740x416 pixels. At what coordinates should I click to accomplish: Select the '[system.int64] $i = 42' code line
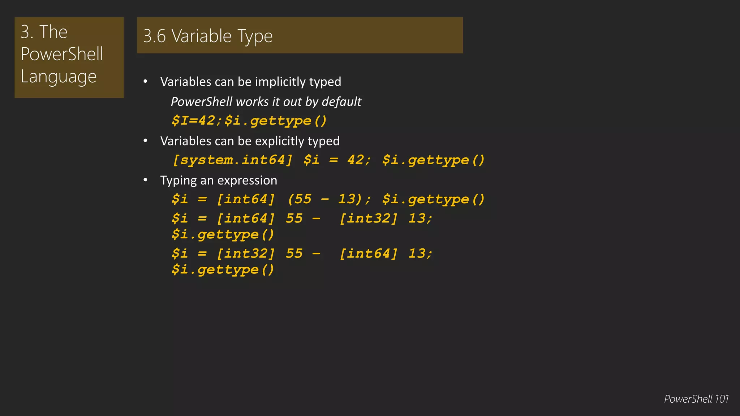click(x=328, y=160)
